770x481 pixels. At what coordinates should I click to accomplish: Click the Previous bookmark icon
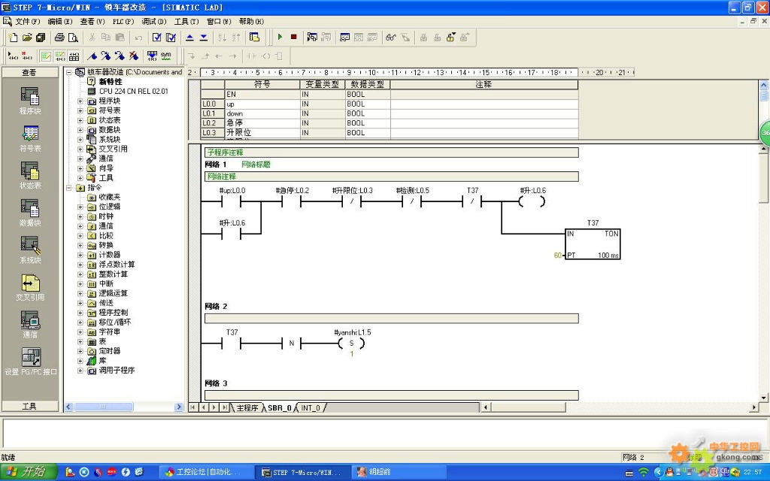point(120,56)
